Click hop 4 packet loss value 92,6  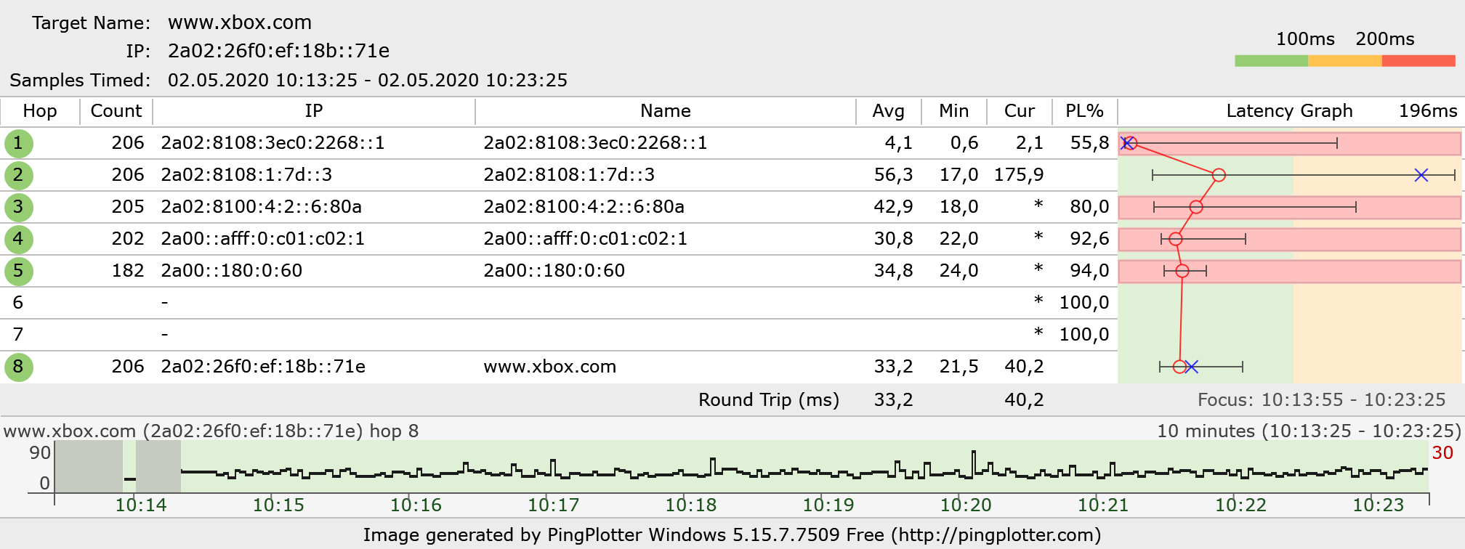coord(1089,239)
